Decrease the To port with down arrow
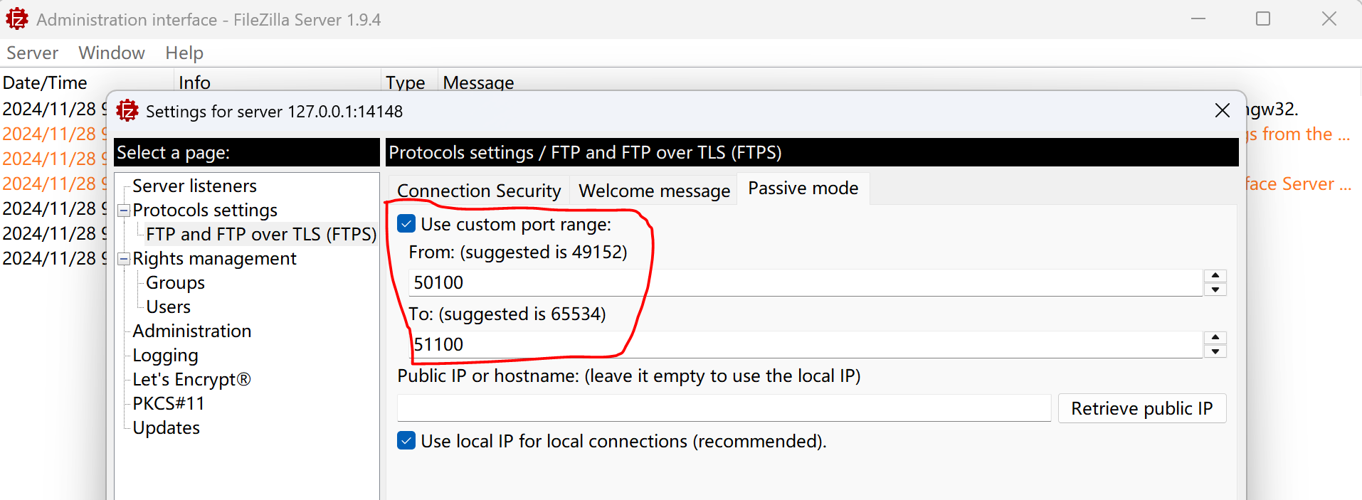The height and width of the screenshot is (500, 1362). pyautogui.click(x=1215, y=351)
